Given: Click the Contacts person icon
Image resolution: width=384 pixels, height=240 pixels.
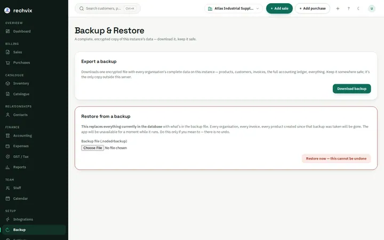Looking at the screenshot, I should (8, 115).
